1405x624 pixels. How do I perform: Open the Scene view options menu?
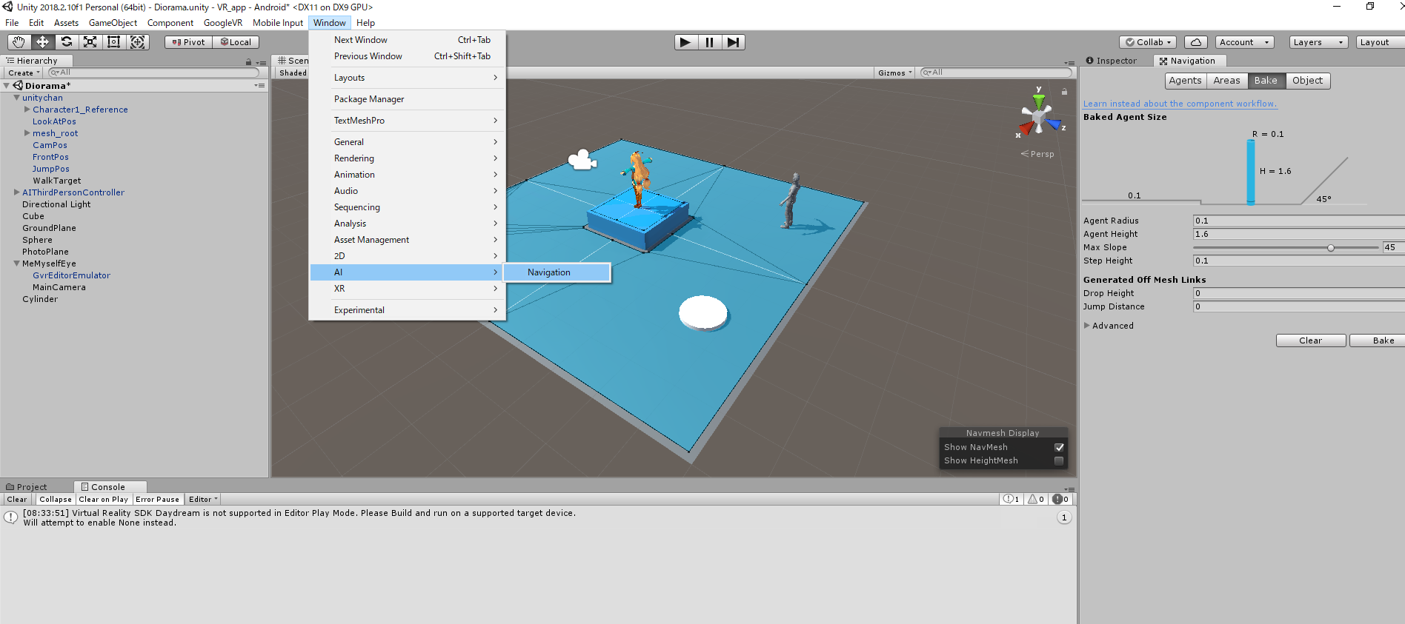point(1069,63)
